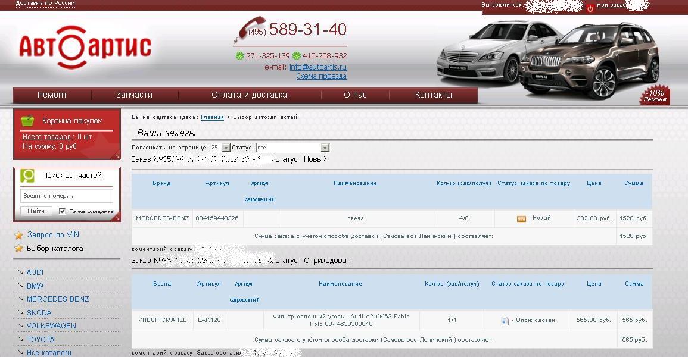The image size is (688, 357).
Task: Click the arrow icon next to AUDI
Action: pyautogui.click(x=20, y=272)
